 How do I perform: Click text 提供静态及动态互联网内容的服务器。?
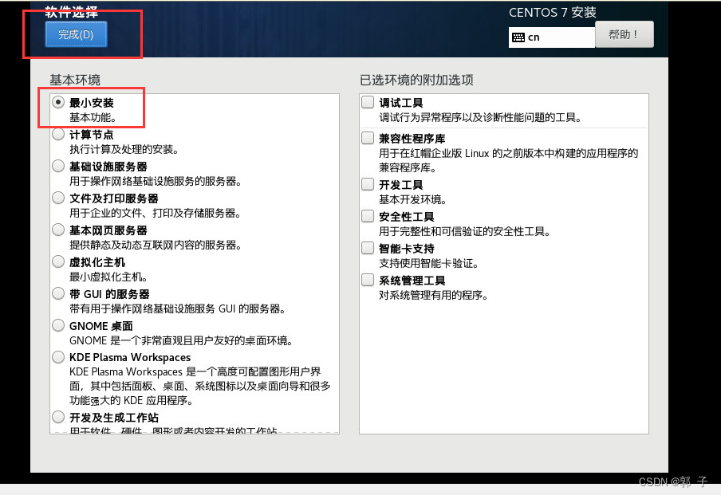tap(156, 245)
